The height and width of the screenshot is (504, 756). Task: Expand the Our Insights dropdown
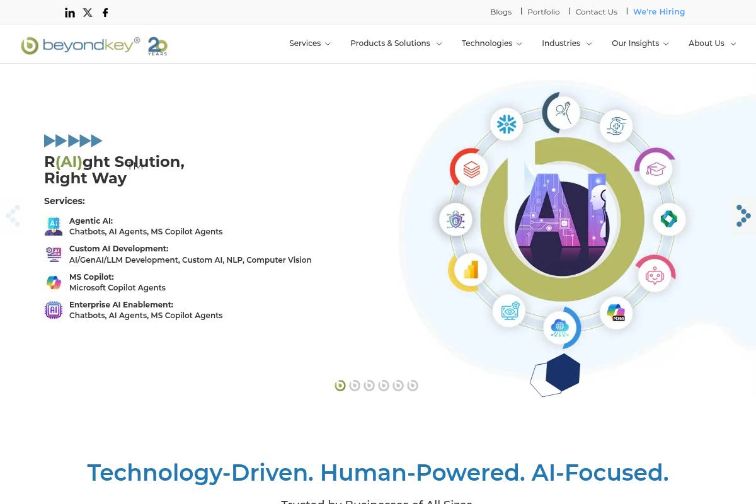point(640,43)
